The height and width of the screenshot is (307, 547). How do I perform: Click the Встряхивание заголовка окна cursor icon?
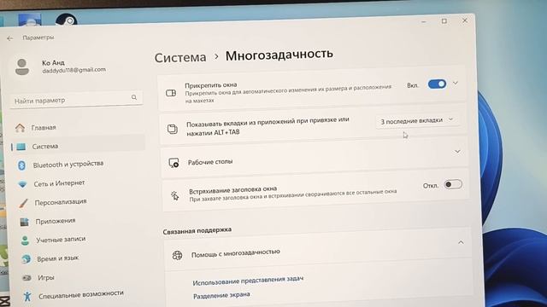tap(174, 195)
